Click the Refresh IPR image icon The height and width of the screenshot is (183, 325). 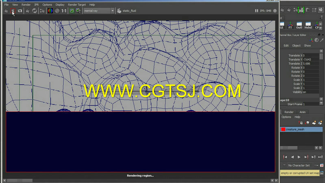[x=35, y=11]
